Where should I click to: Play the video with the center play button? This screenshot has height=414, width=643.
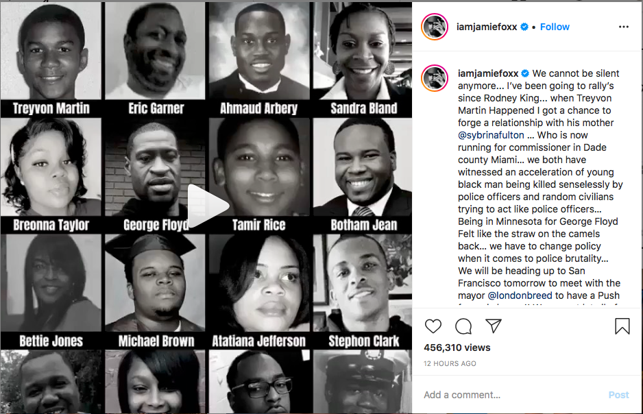click(x=208, y=206)
